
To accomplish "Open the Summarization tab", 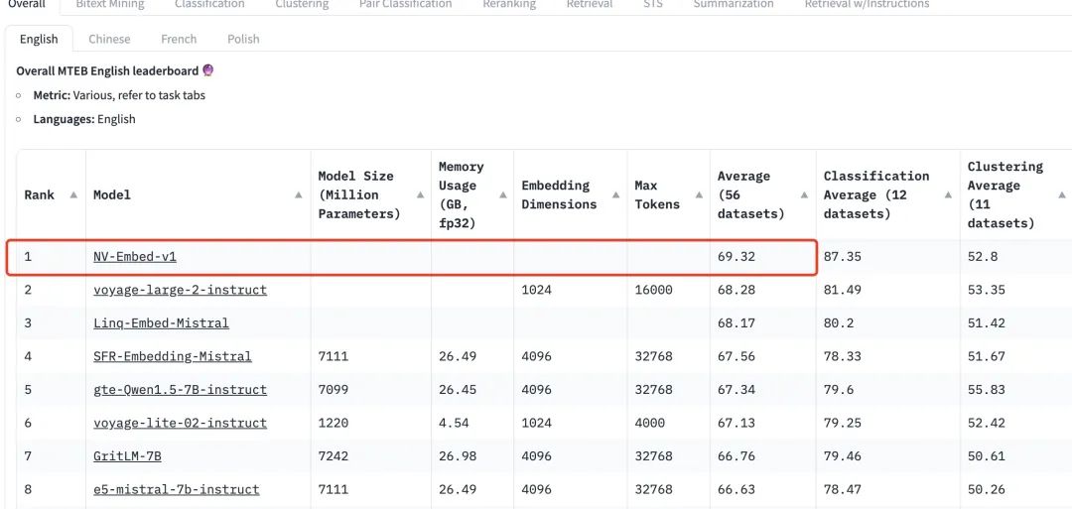I will tap(734, 4).
